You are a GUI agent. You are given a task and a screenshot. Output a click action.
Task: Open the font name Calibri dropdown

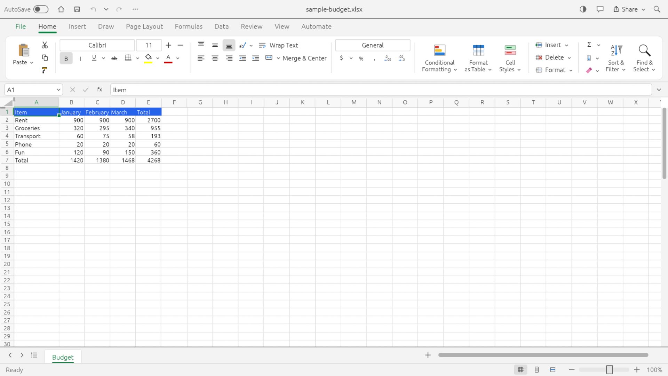click(x=97, y=45)
